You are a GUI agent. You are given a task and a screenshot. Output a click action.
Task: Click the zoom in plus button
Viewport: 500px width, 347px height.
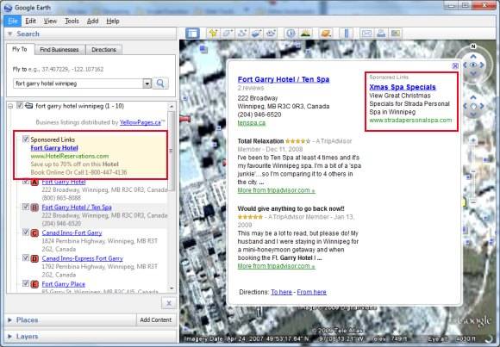473,139
